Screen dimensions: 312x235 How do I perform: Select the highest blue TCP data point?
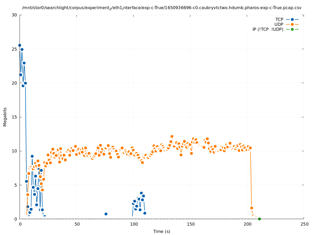[20, 45]
